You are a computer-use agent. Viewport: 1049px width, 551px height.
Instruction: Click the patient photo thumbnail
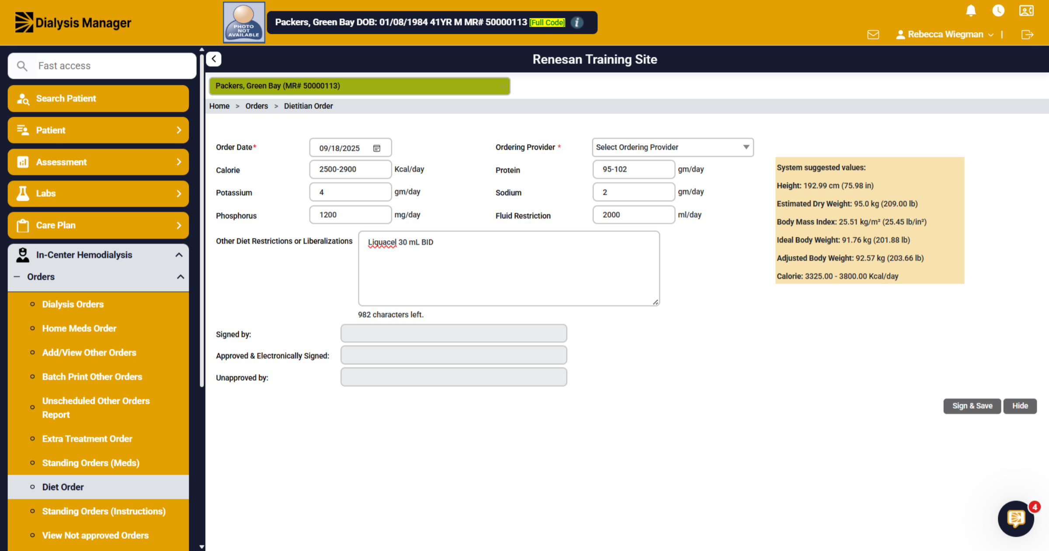coord(244,22)
